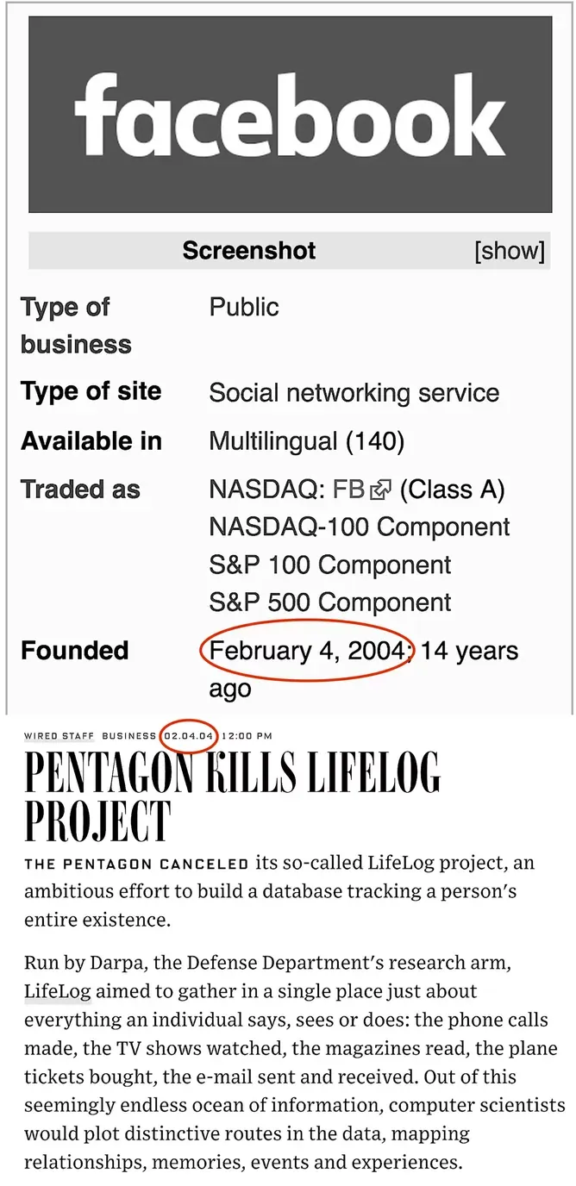Select the Multilingual (140) value

pos(307,441)
